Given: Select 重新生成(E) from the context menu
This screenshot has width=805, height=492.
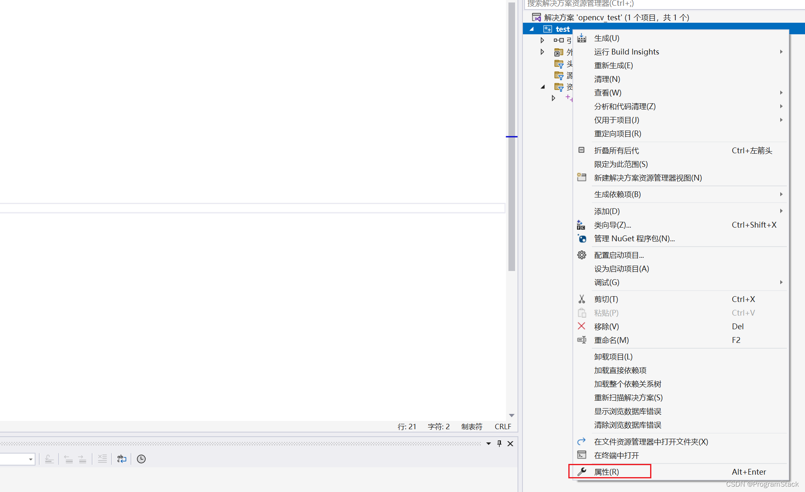Looking at the screenshot, I should 613,65.
